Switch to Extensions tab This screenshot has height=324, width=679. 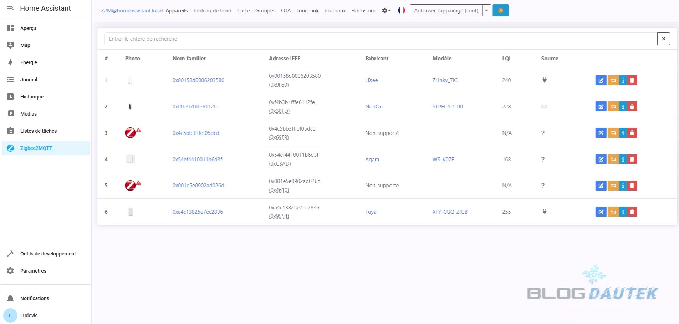tap(363, 11)
